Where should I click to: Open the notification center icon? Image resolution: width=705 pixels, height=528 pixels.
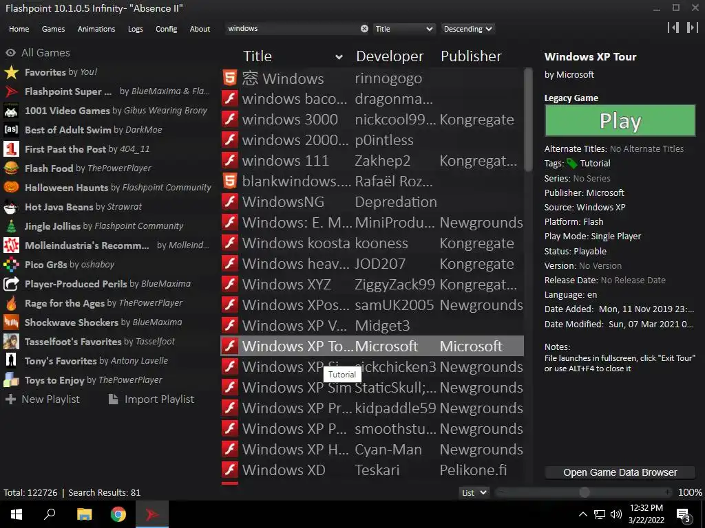(683, 514)
